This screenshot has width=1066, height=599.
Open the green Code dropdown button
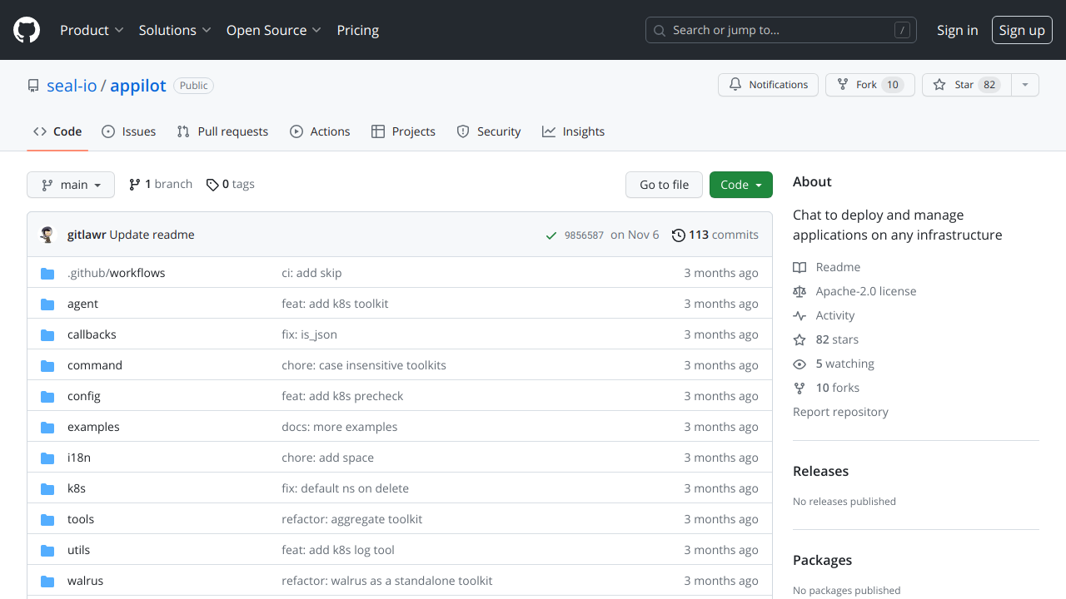coord(741,185)
